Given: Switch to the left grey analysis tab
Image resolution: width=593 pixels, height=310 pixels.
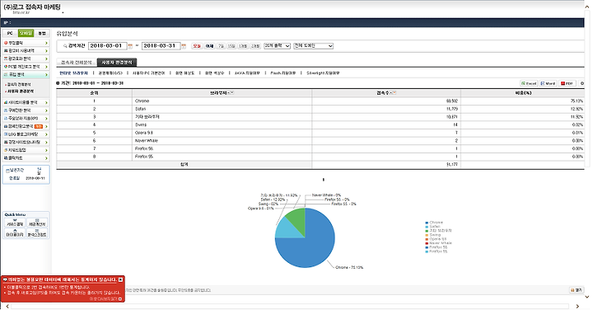Looking at the screenshot, I should tap(77, 63).
